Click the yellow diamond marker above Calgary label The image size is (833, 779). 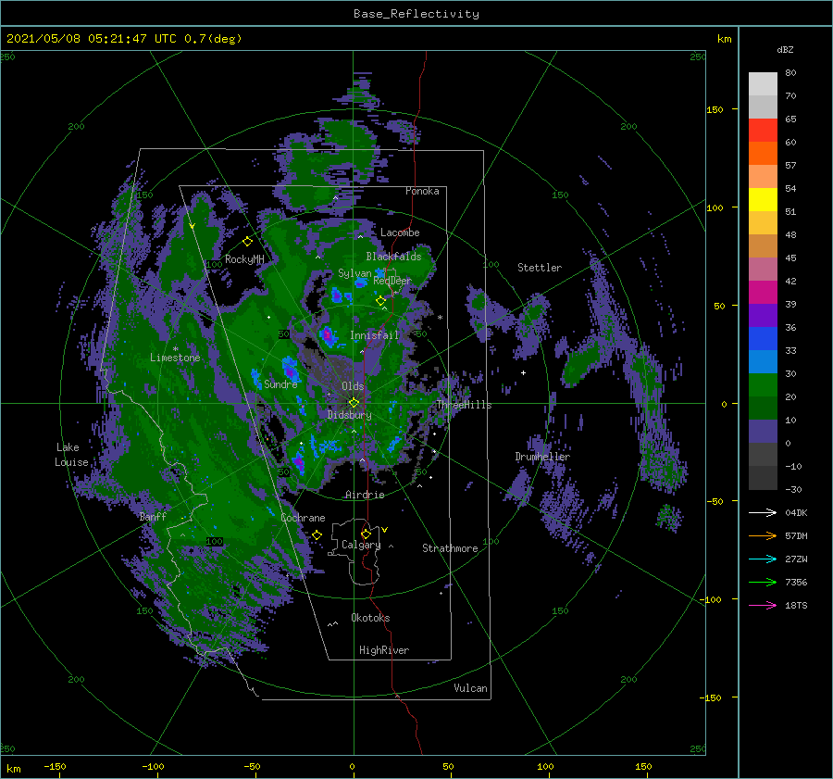click(366, 534)
